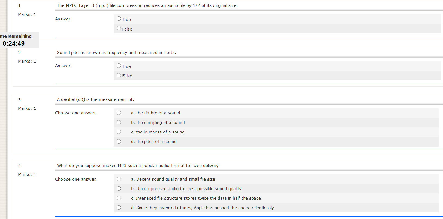Select 'the loudness of a sound' answer

[x=119, y=132]
